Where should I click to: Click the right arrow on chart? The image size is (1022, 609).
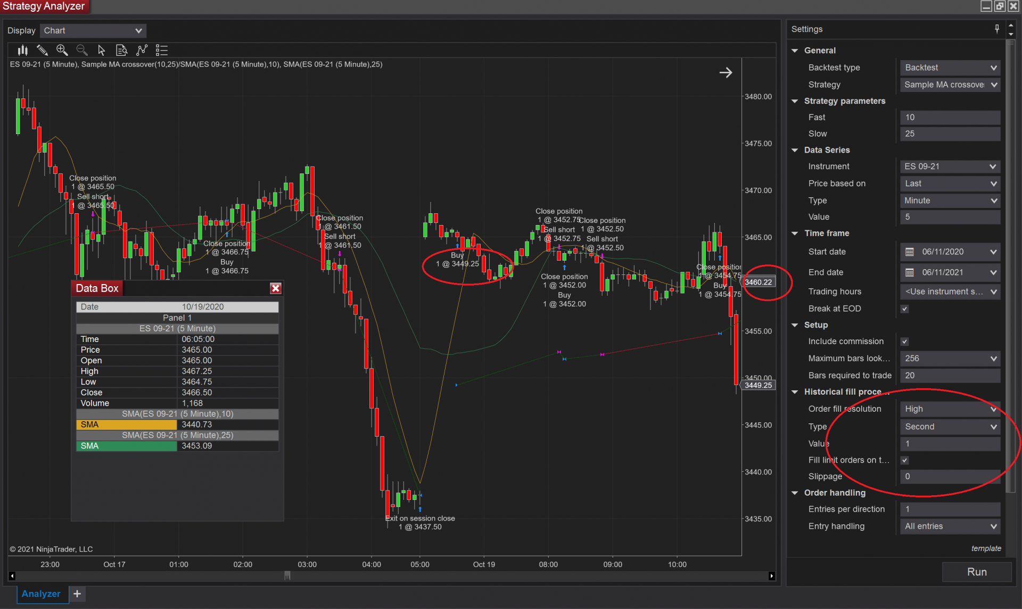pyautogui.click(x=726, y=73)
